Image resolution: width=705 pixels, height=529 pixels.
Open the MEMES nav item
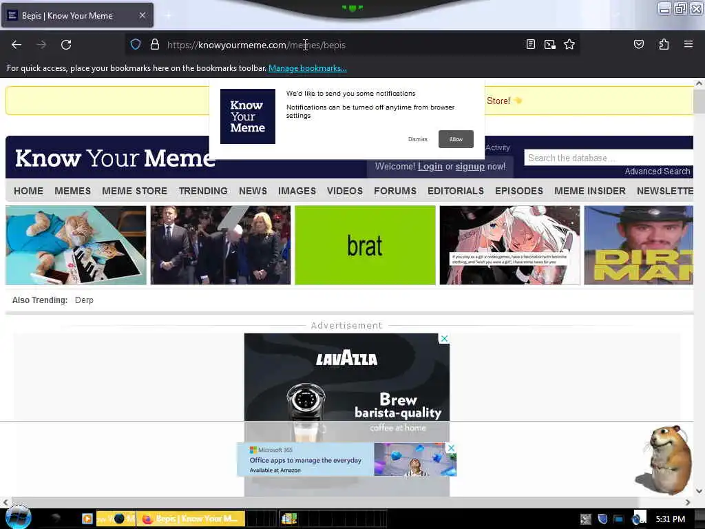pyautogui.click(x=72, y=191)
